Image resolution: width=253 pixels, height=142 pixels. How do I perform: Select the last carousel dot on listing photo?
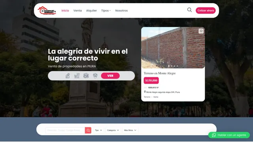tap(177, 66)
